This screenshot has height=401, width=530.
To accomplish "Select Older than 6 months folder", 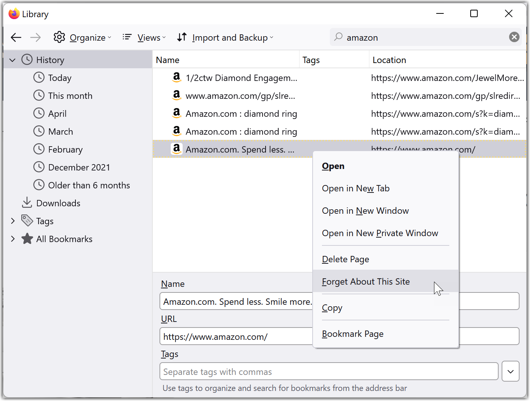I will pyautogui.click(x=89, y=185).
